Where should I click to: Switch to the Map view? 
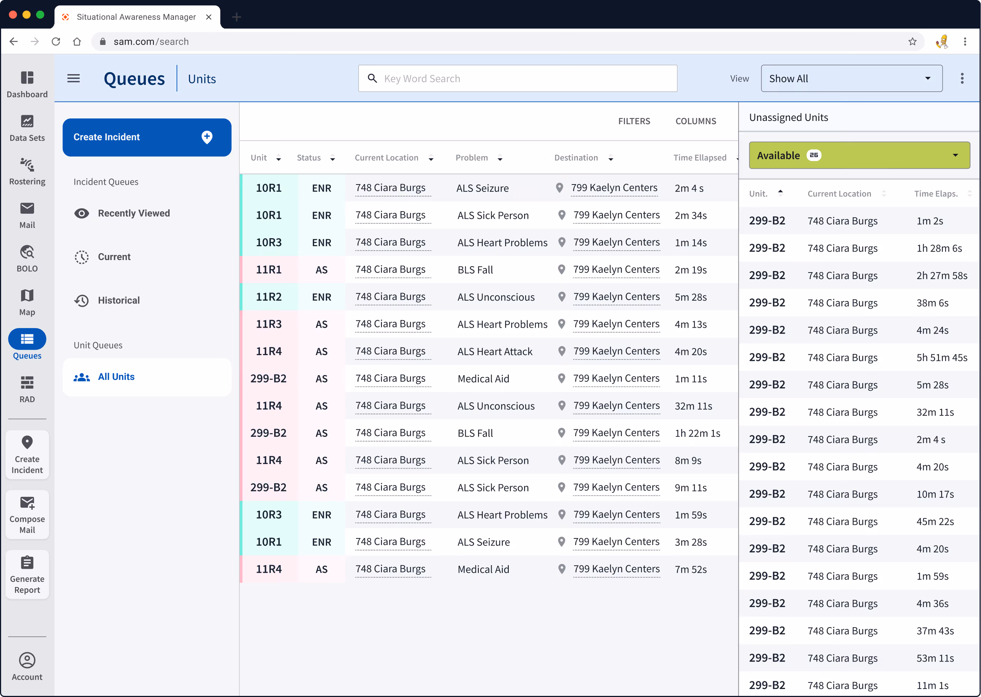coord(27,302)
